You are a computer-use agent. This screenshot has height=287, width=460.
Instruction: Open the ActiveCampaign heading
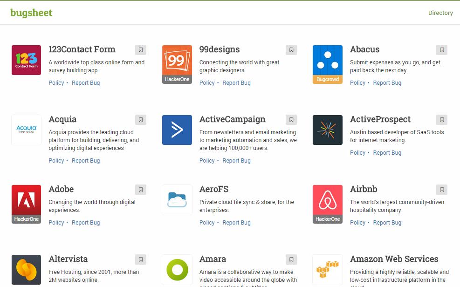point(233,120)
